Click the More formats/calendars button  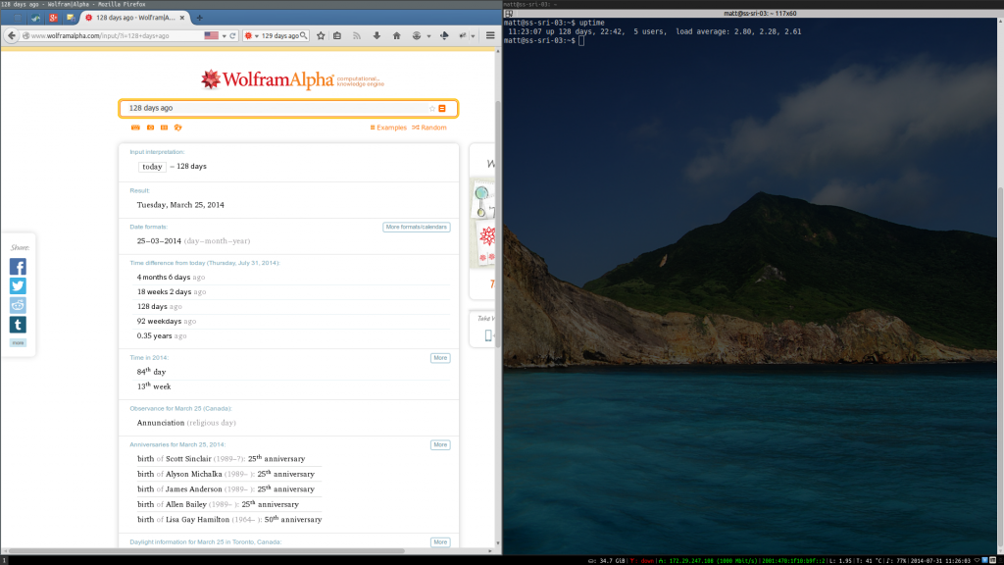click(x=416, y=227)
